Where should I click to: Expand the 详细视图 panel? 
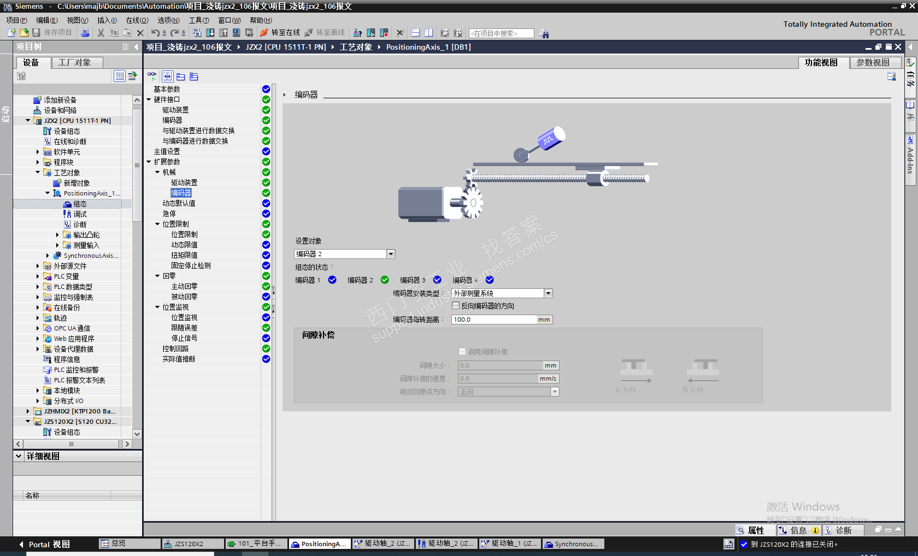tap(19, 456)
